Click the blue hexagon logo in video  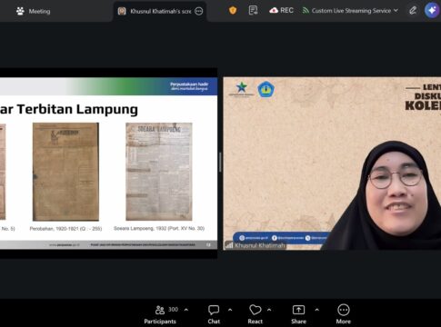point(266,89)
